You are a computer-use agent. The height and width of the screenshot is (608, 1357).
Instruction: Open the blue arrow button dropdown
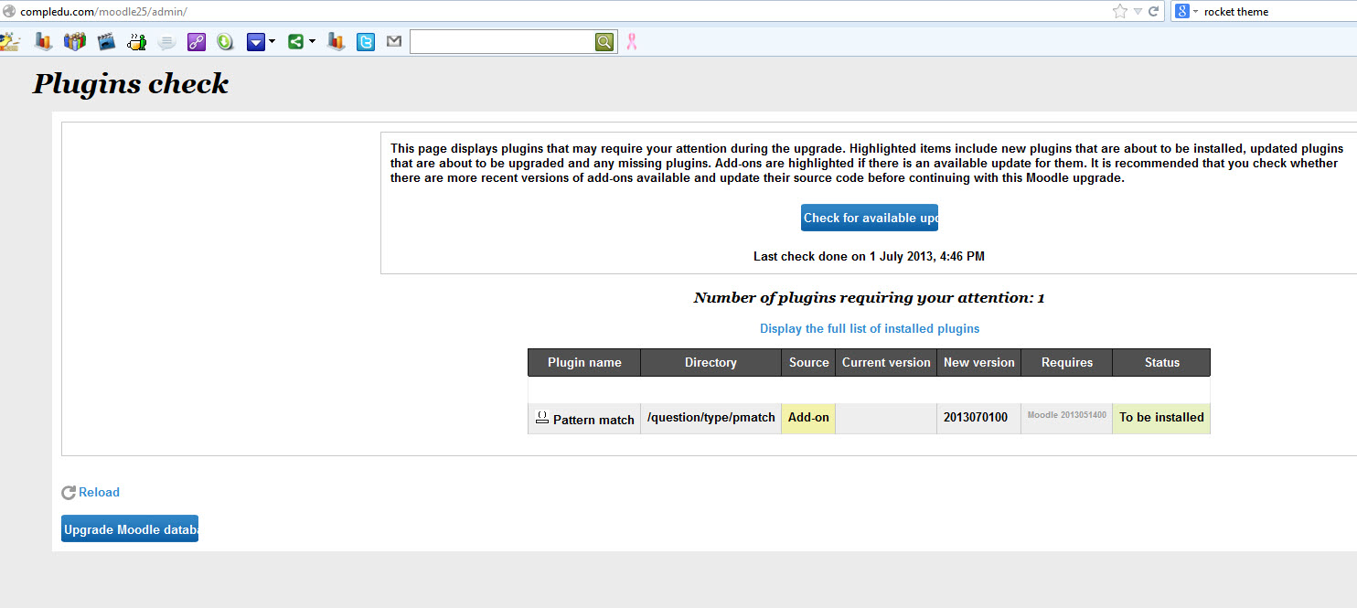click(x=272, y=41)
